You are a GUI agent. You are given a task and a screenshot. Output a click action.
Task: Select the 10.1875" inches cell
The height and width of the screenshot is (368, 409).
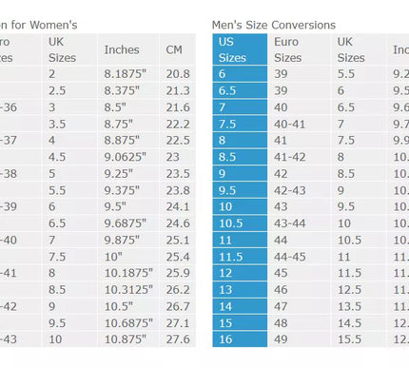point(128,273)
